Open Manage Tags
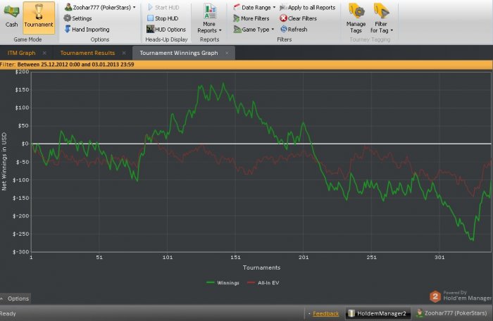This screenshot has height=321, width=493. 356,19
